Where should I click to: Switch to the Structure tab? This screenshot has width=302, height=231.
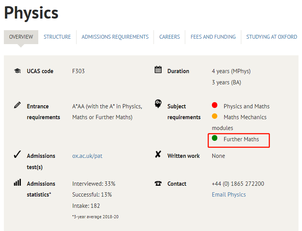click(57, 37)
